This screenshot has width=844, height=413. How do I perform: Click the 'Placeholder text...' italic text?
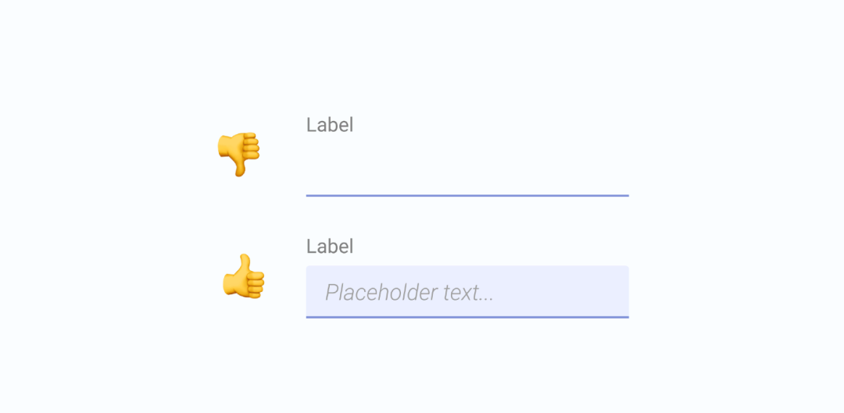(409, 293)
